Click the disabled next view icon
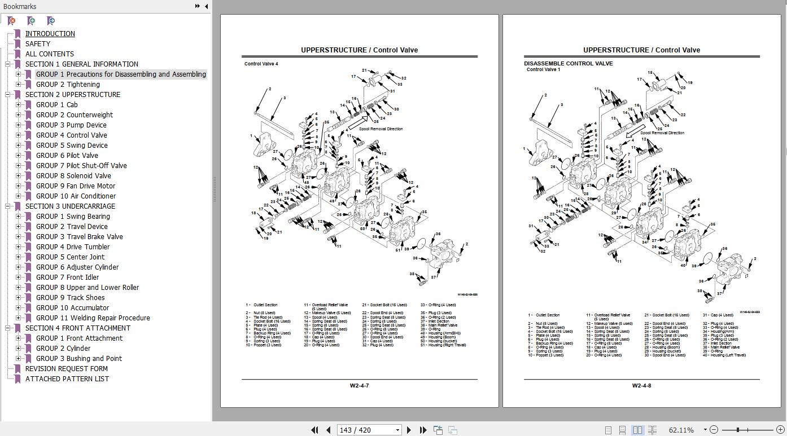 coord(453,430)
